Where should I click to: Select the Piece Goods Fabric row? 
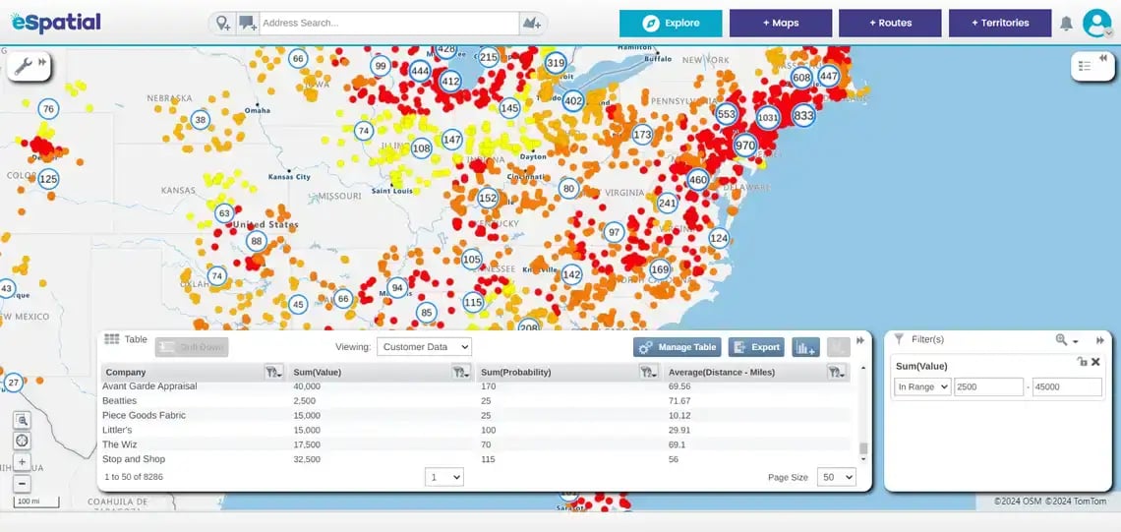(x=476, y=415)
